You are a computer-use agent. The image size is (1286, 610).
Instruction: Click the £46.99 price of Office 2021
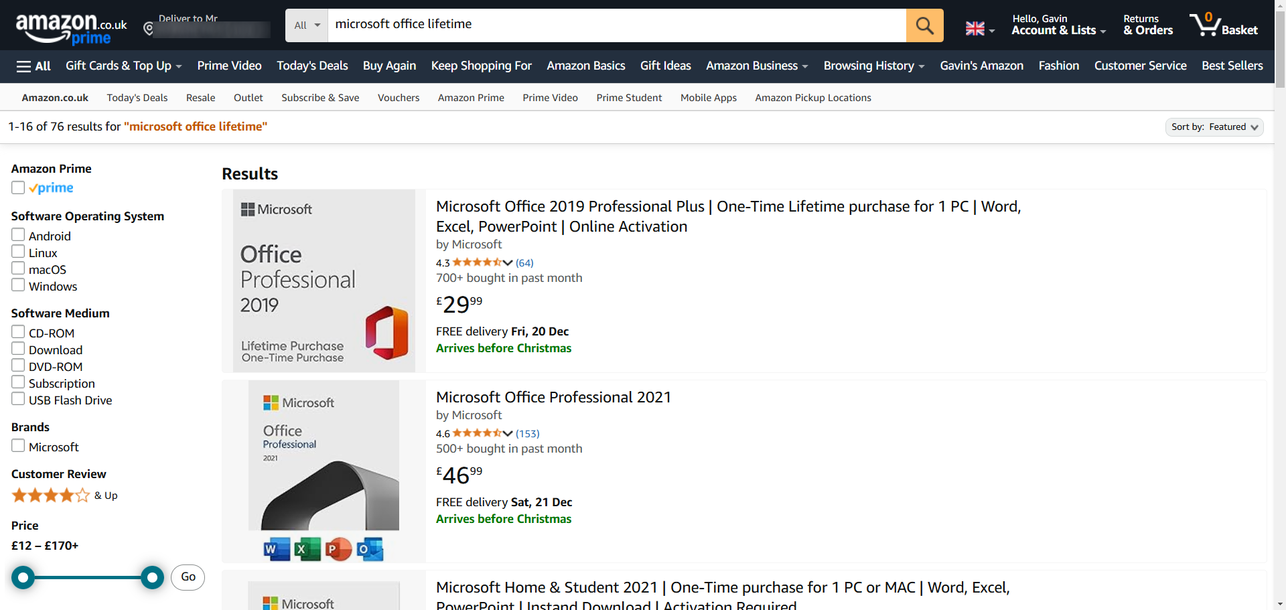459,475
